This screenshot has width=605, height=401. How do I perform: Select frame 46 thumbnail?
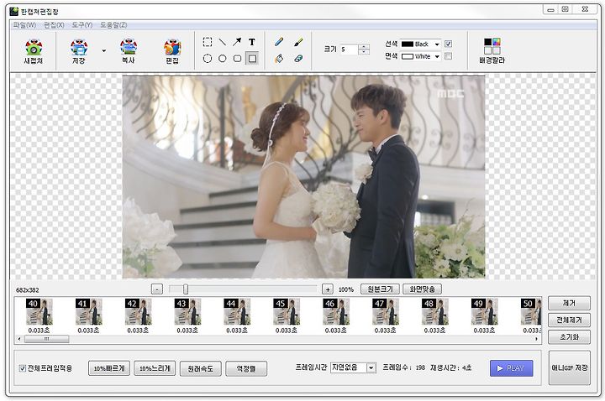[335, 312]
